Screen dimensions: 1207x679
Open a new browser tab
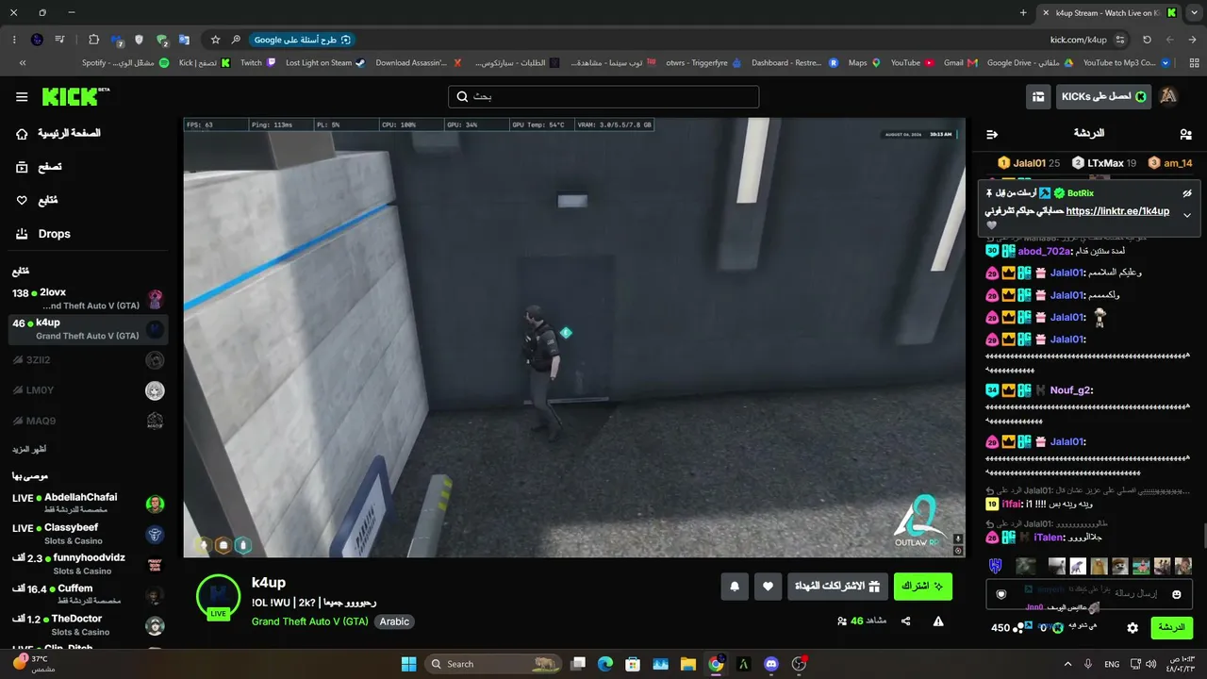point(1023,13)
